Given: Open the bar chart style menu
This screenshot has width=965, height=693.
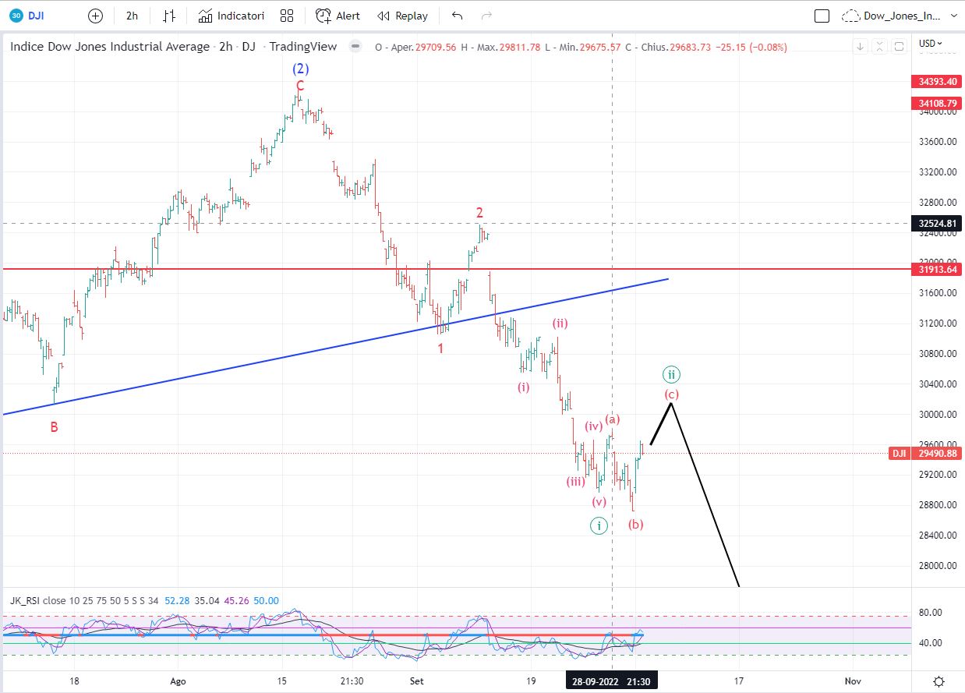Looking at the screenshot, I should click(x=169, y=16).
